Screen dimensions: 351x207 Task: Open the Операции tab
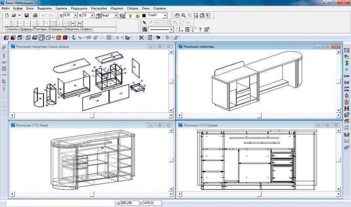[x=56, y=29]
